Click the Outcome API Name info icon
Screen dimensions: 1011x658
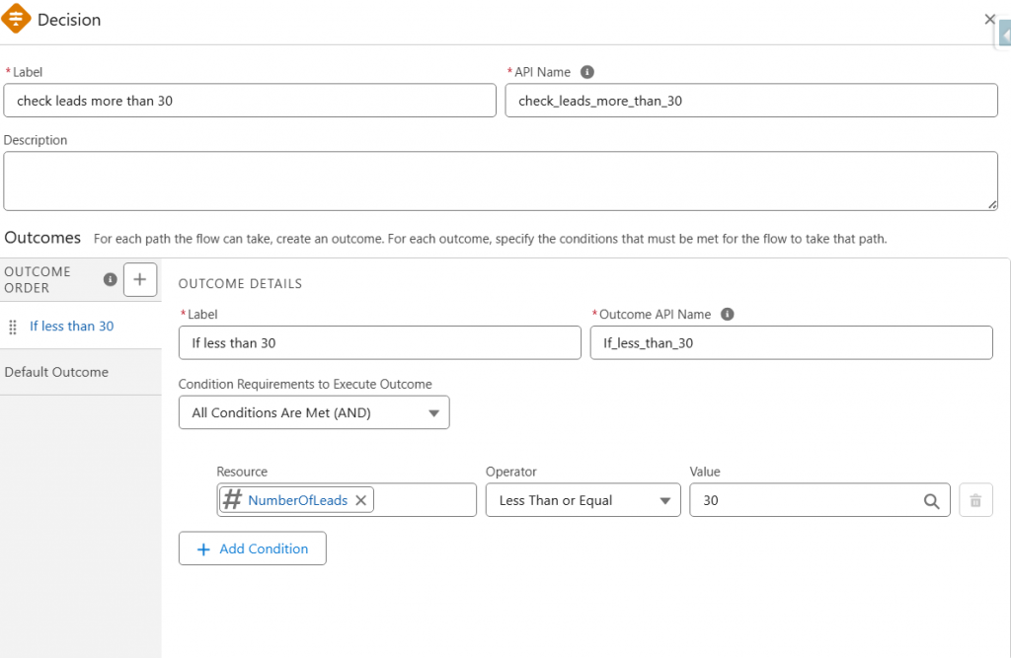click(x=728, y=315)
